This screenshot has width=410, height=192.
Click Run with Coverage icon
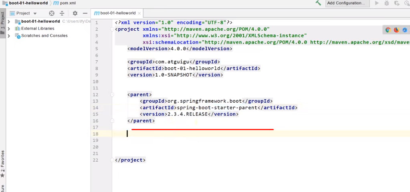tap(397, 3)
